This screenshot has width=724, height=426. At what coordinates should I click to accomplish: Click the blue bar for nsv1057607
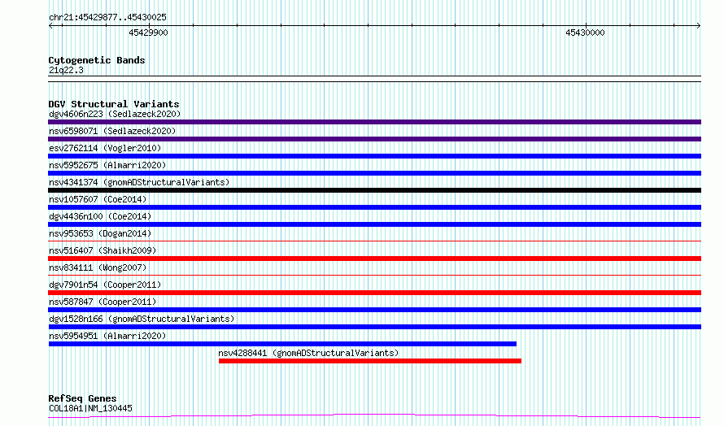click(374, 207)
